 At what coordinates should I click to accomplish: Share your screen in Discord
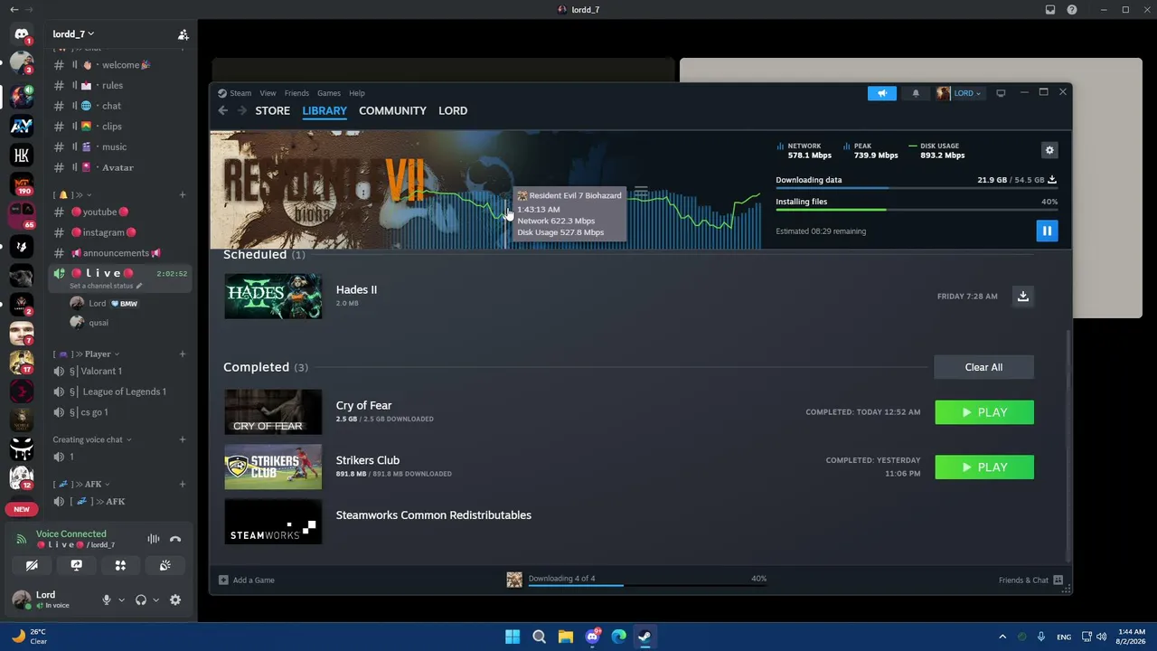[76, 566]
